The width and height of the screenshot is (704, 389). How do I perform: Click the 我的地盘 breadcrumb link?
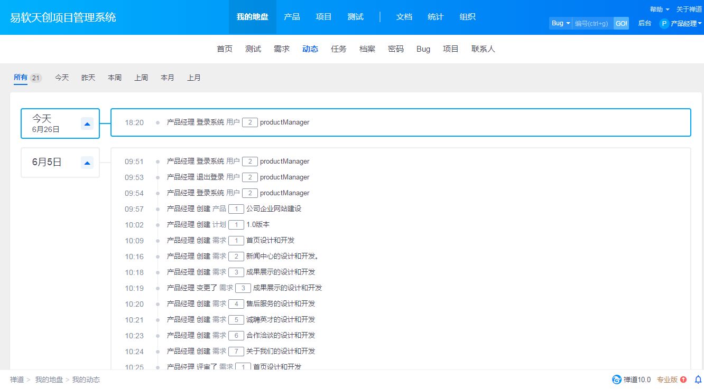tap(49, 379)
